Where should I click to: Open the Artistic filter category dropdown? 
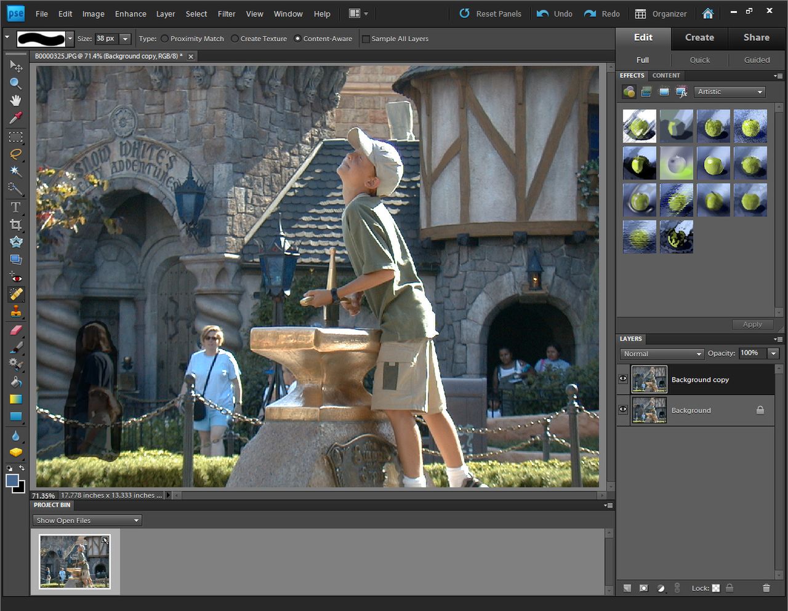730,92
